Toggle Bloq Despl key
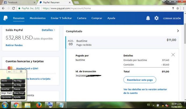The width and height of the screenshot is (186, 109). coord(19,93)
